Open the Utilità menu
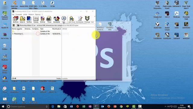193x109 pixels. click(x=25, y=15)
